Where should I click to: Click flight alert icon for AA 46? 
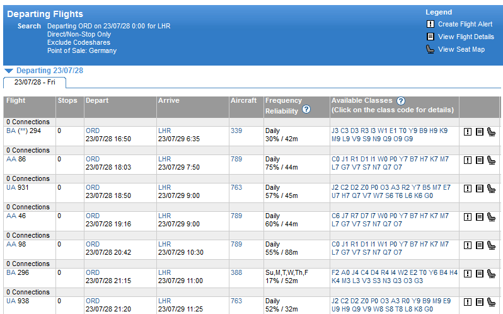[x=468, y=217]
